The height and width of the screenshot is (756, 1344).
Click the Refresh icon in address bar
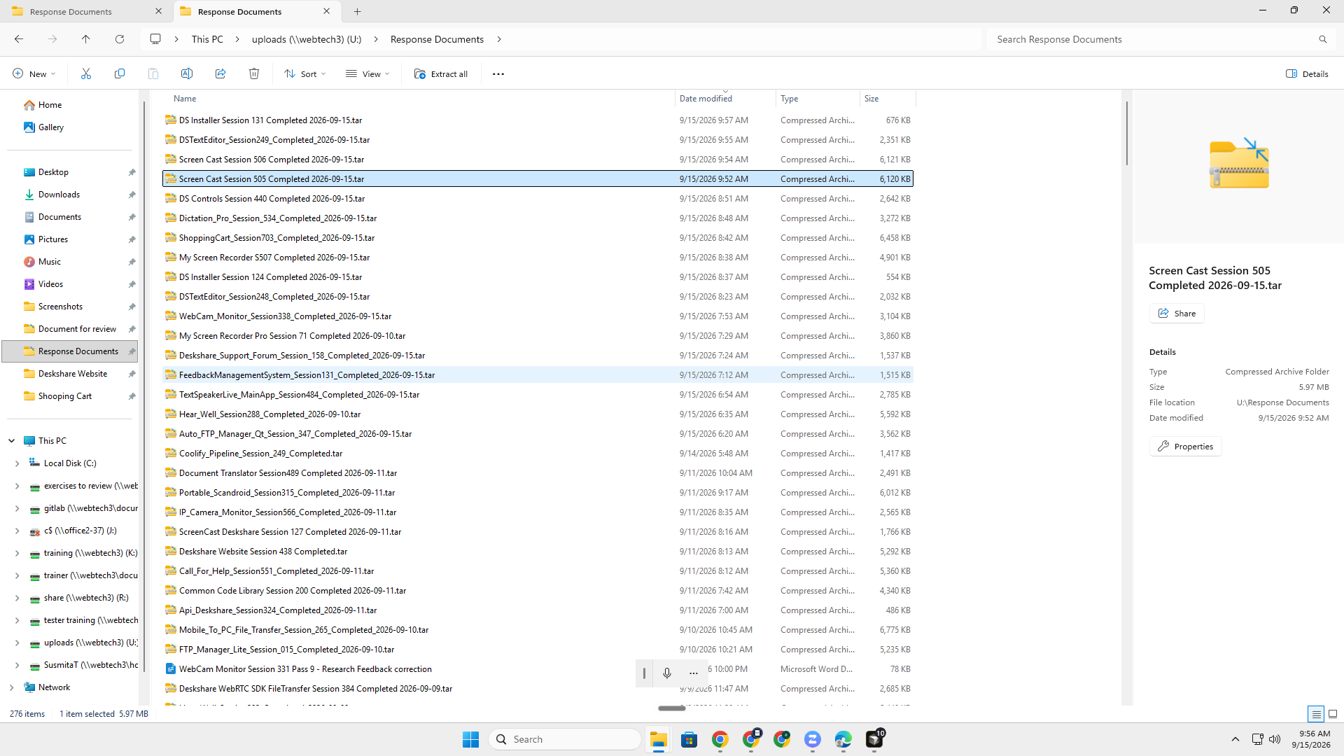[x=120, y=39]
